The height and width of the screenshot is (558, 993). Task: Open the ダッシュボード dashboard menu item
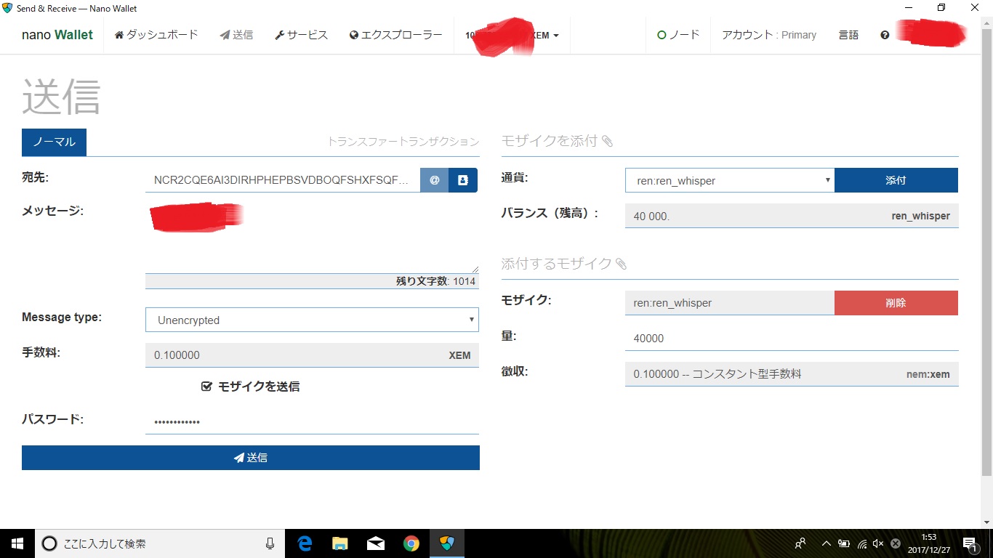(x=156, y=35)
